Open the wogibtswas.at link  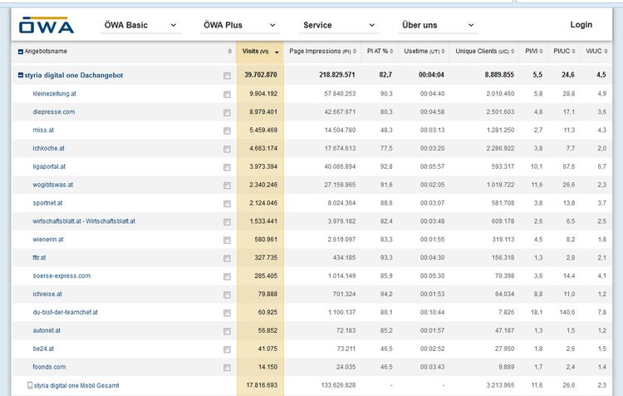tap(53, 185)
